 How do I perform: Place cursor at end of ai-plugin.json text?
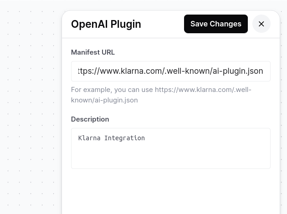[x=263, y=71]
